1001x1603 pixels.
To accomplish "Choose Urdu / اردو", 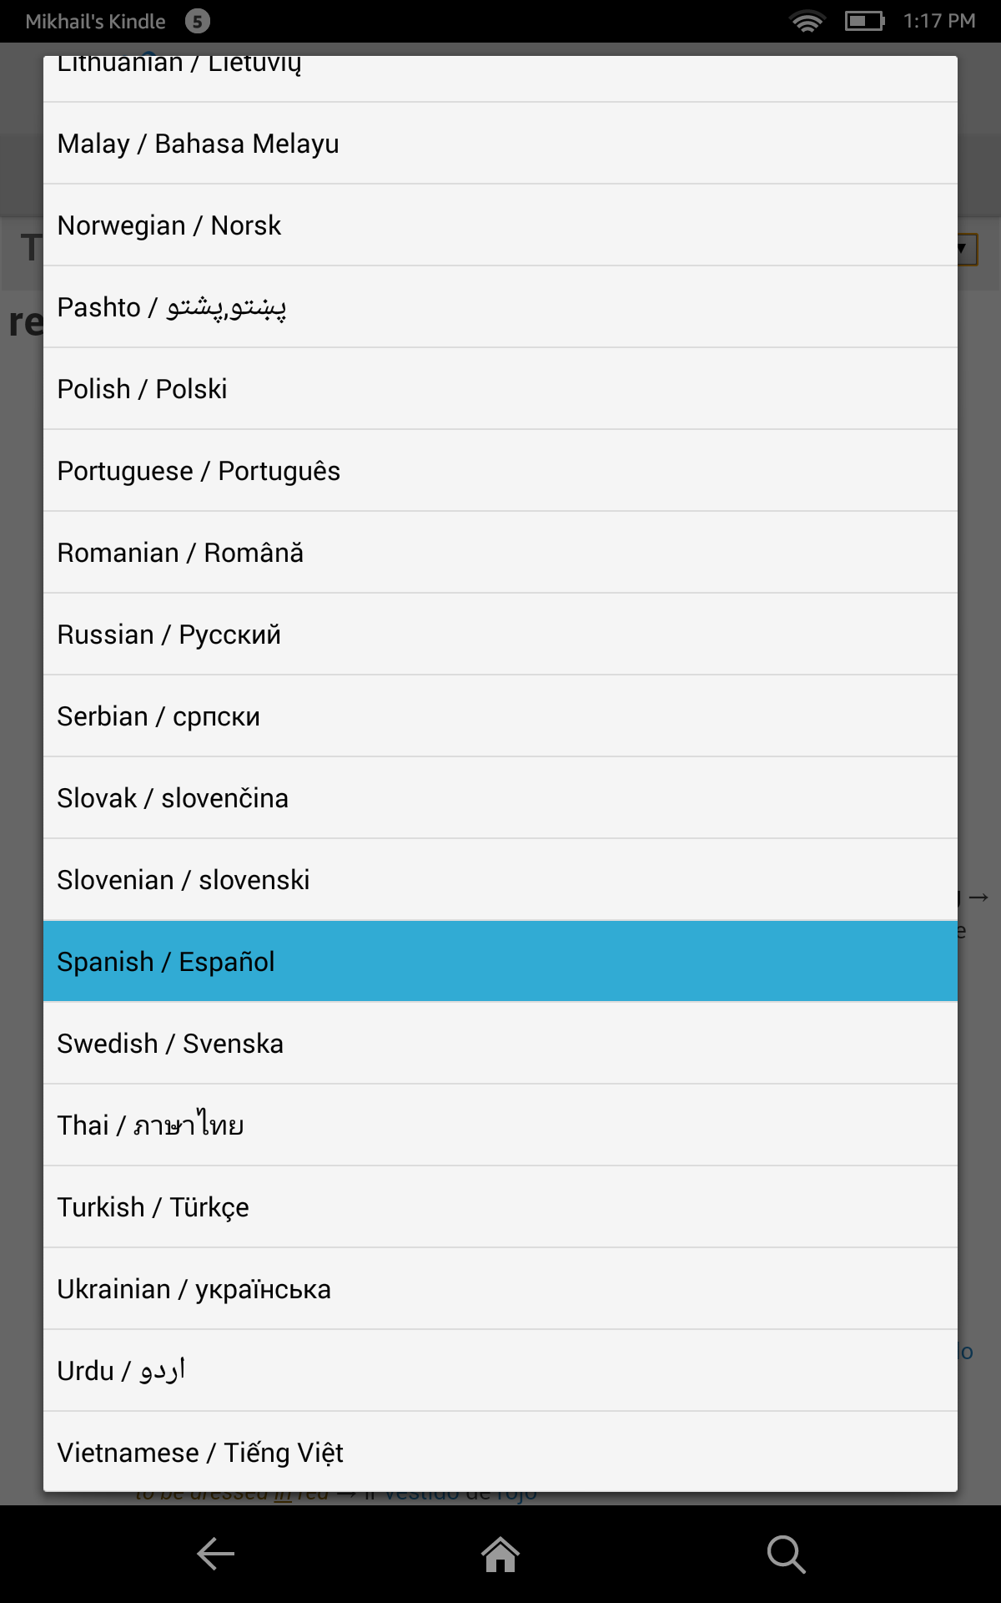I will tap(500, 1370).
